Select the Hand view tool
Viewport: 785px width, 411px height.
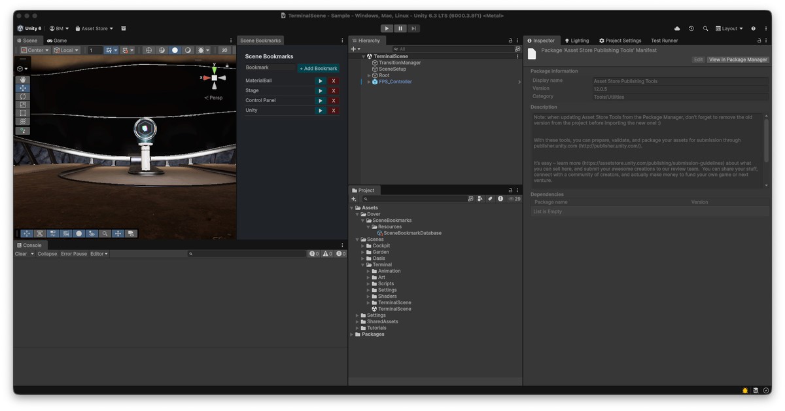click(x=23, y=80)
